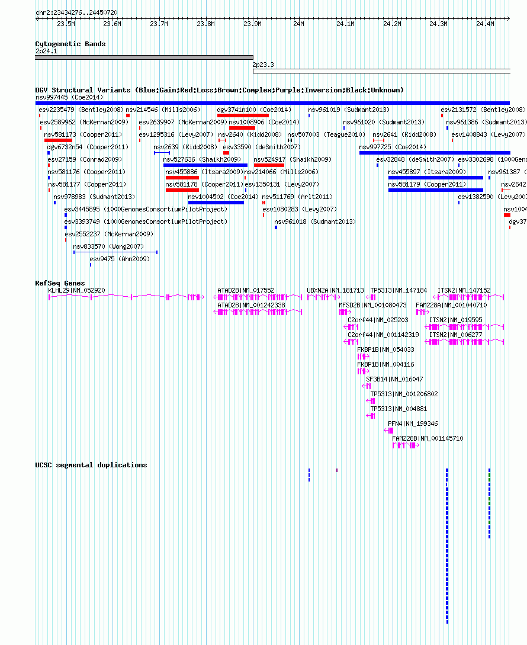527x645 pixels.
Task: Click the 2p23.3 cytogenetic band bar
Action: (x=382, y=71)
